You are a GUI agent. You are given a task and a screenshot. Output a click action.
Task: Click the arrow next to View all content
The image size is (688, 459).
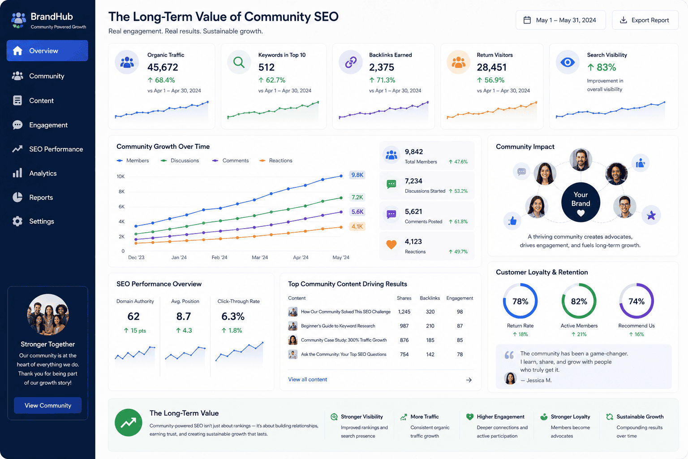pyautogui.click(x=469, y=380)
